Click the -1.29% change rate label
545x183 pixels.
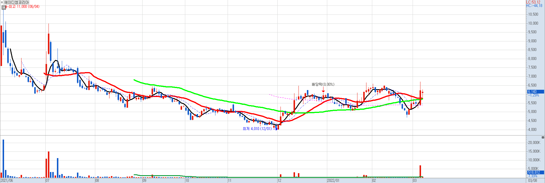533,95
